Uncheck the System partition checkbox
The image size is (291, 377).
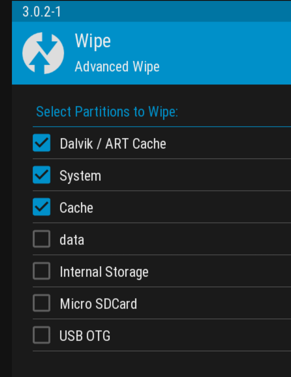[41, 175]
